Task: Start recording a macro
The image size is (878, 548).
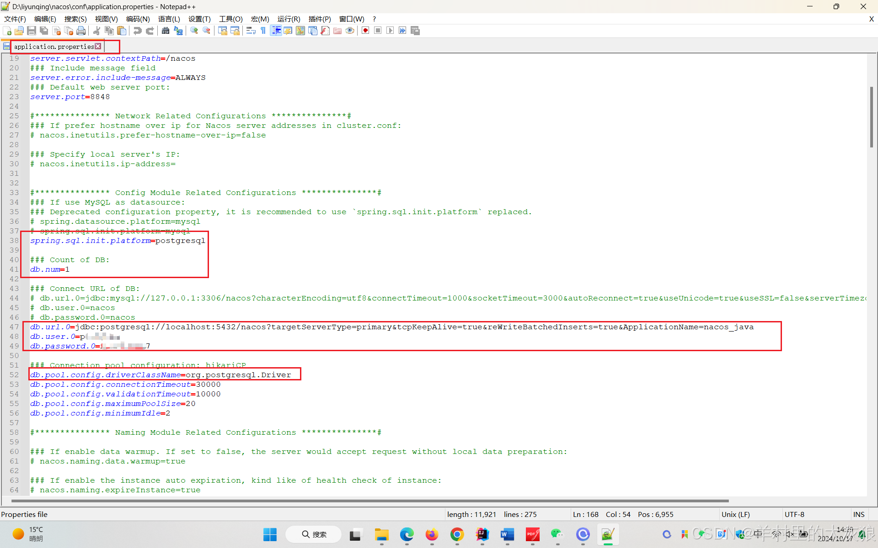Action: point(365,31)
